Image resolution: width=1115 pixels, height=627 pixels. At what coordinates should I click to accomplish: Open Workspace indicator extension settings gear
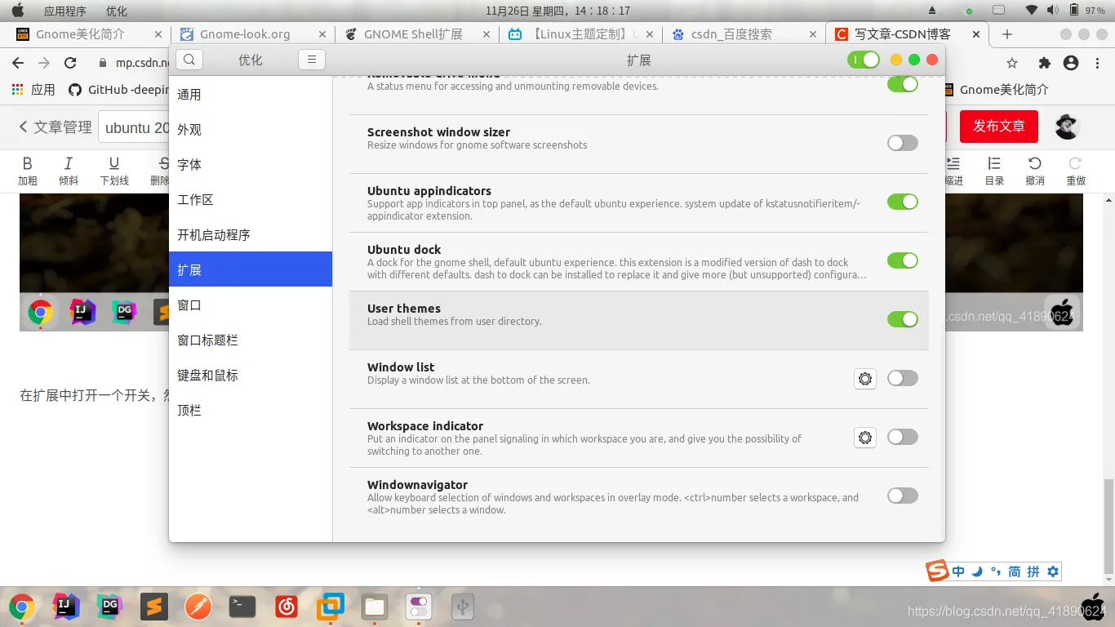coord(865,438)
